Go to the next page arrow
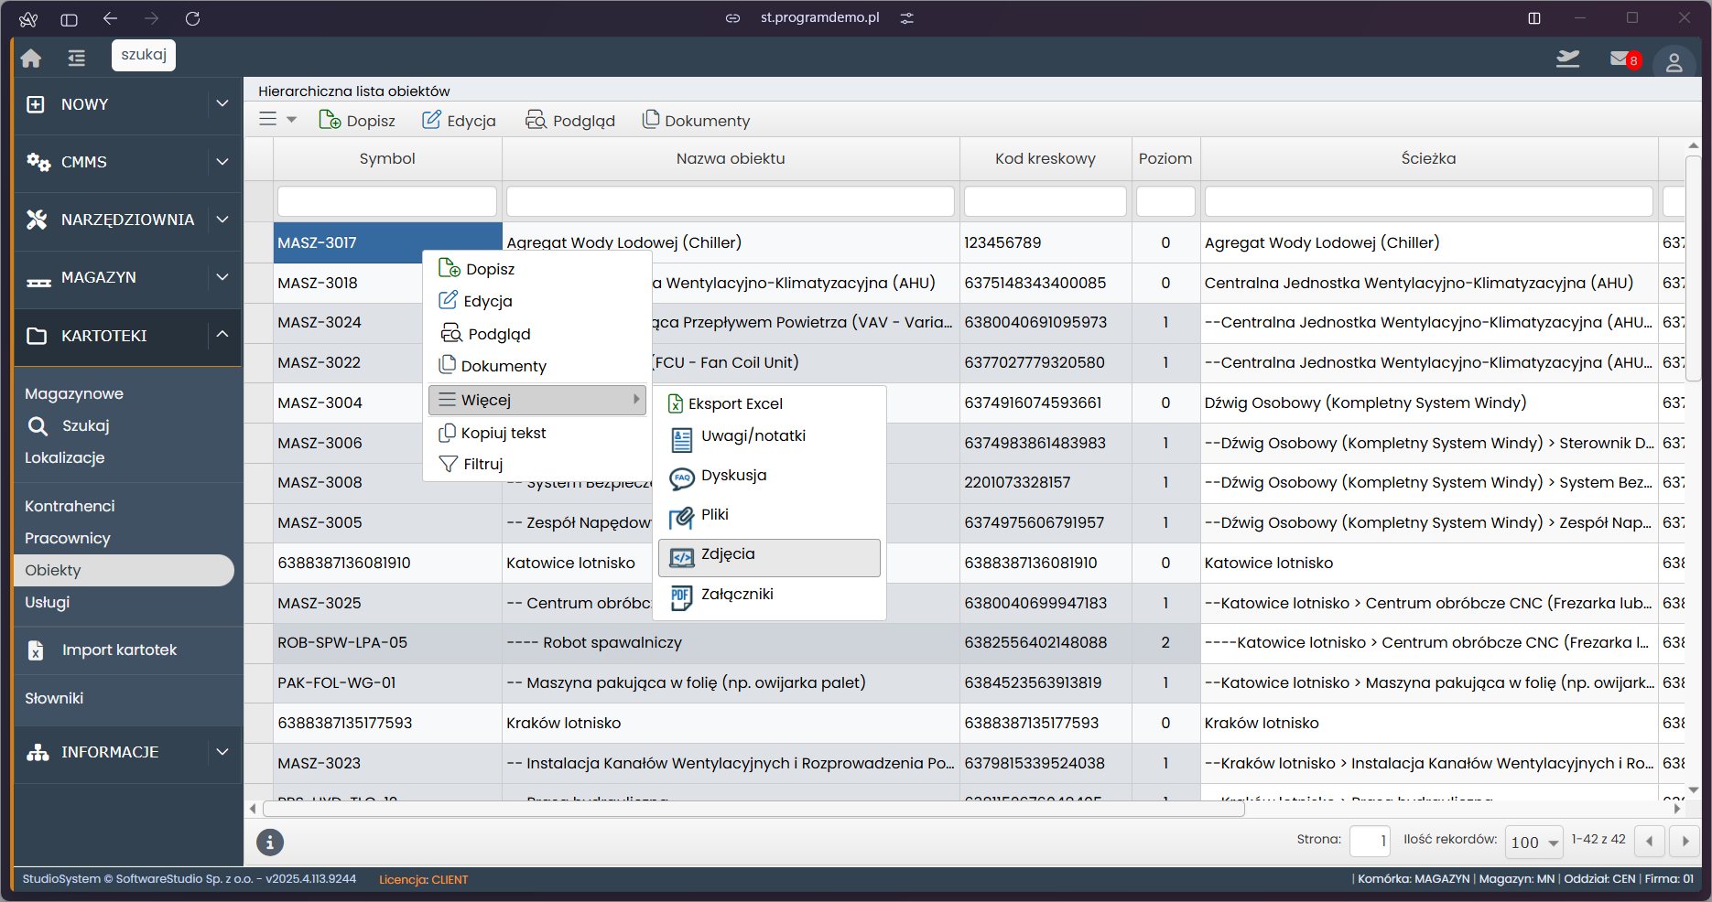 point(1685,842)
